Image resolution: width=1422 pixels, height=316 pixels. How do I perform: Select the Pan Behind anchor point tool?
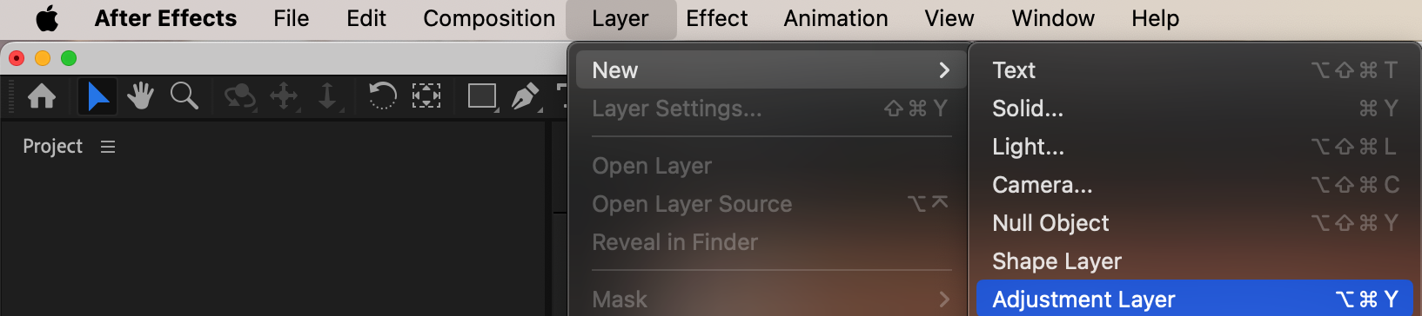pyautogui.click(x=426, y=95)
